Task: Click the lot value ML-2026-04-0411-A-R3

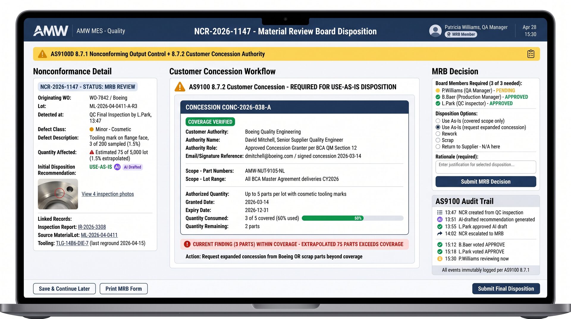Action: tap(113, 106)
